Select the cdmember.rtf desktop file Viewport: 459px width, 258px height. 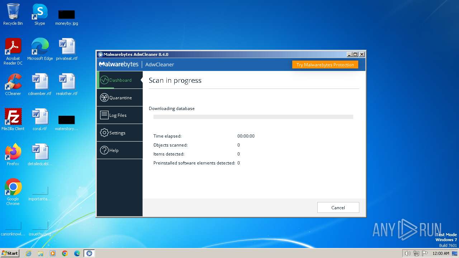point(40,85)
